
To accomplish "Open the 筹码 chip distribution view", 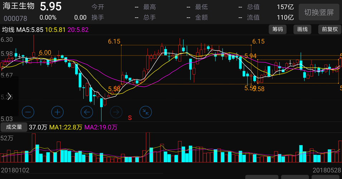I will click(278, 29).
